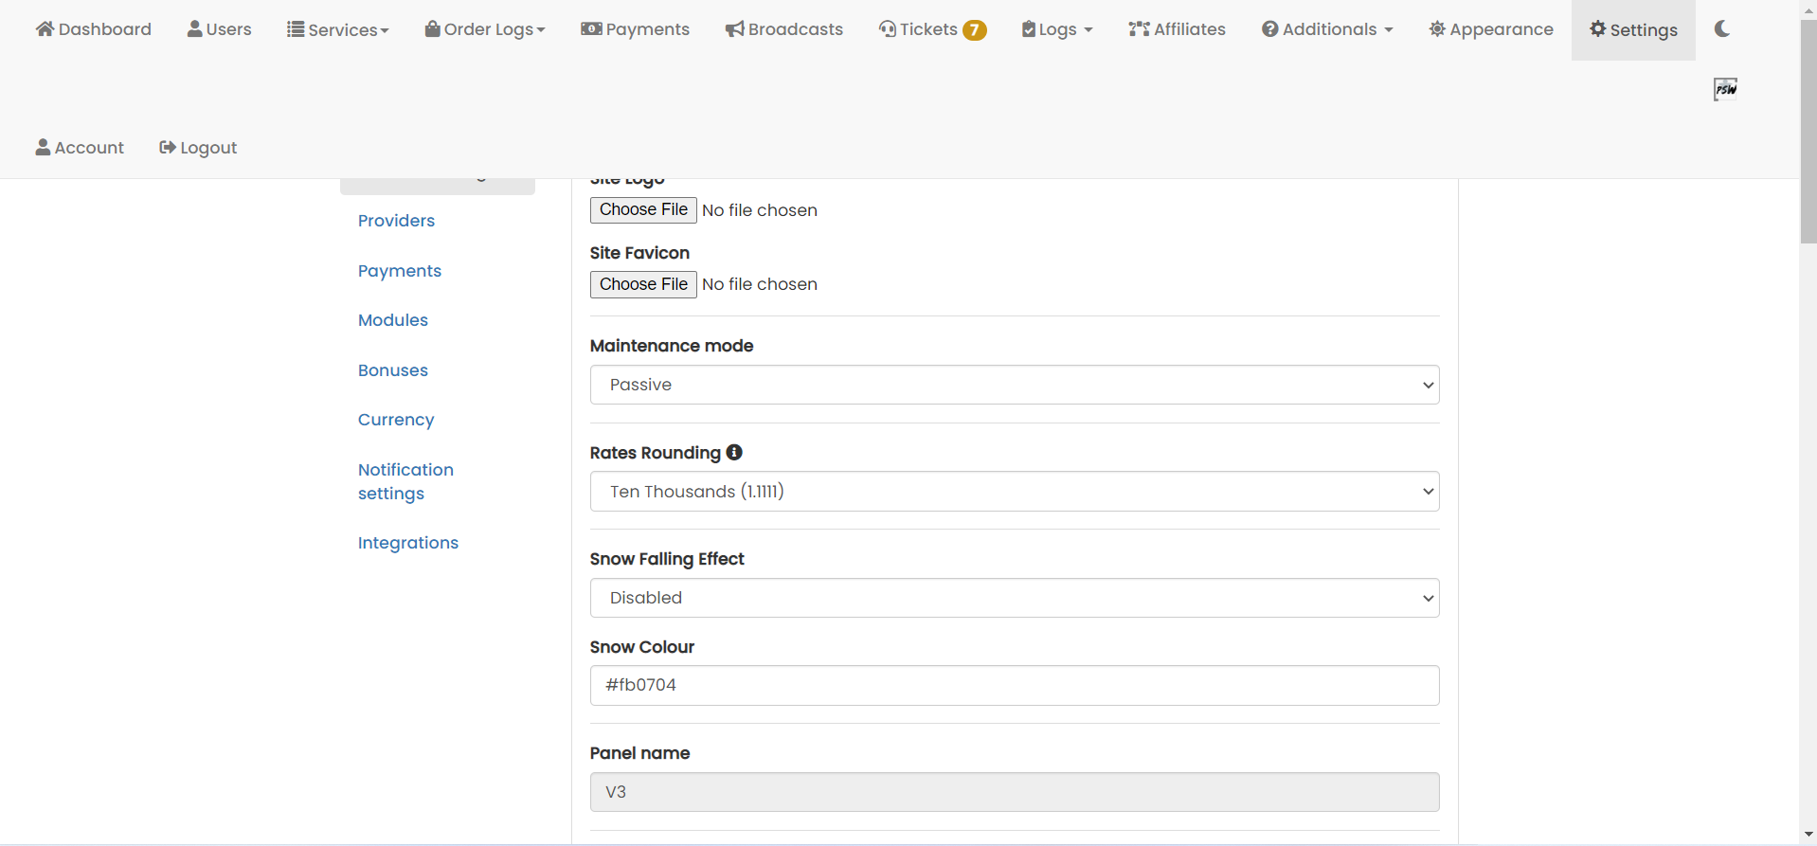Open Notification settings in sidebar

pos(405,481)
